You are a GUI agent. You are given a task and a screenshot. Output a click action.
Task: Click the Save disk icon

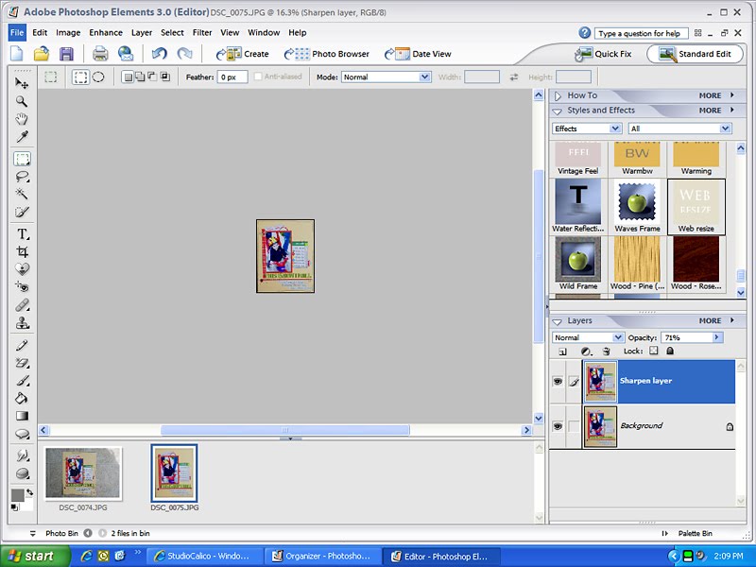66,54
